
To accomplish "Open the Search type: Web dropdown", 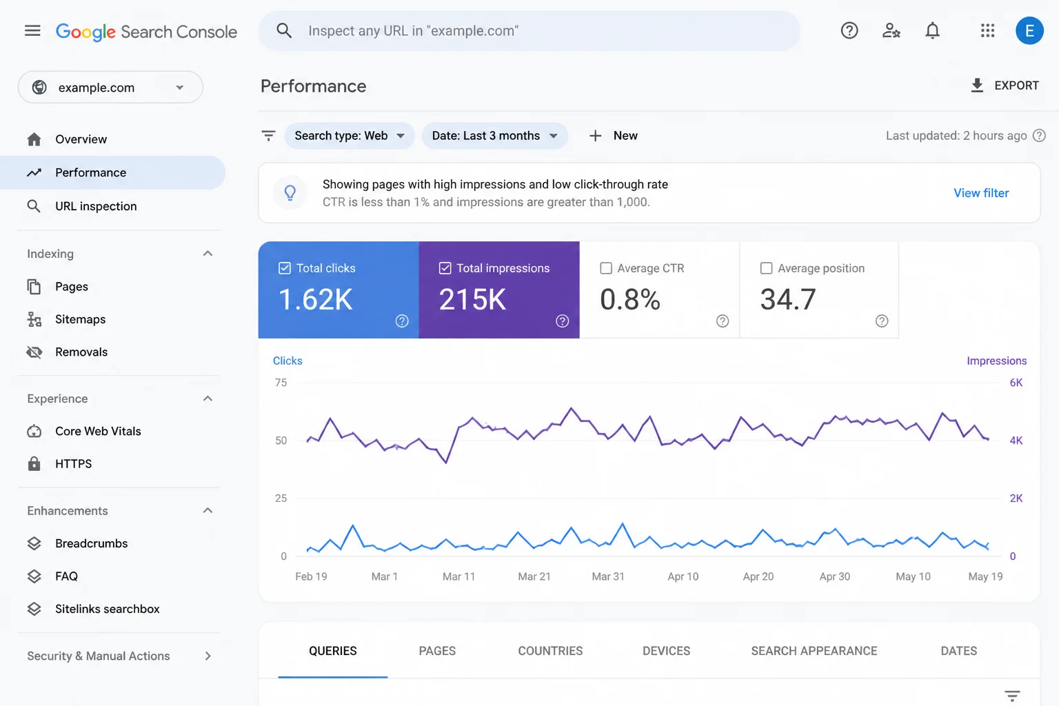I will 349,136.
